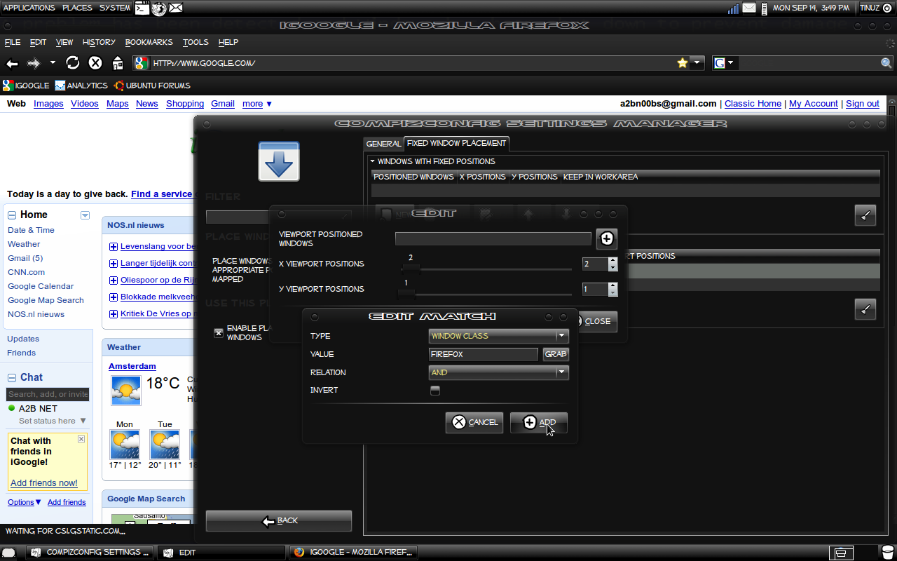The width and height of the screenshot is (897, 561).
Task: Bookmark this page with the star icon
Action: click(683, 63)
